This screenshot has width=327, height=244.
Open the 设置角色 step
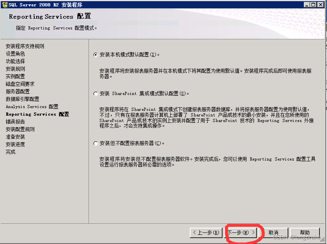pos(15,54)
